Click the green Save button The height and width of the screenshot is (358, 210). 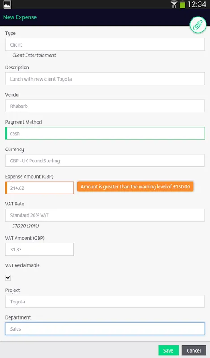point(168,350)
